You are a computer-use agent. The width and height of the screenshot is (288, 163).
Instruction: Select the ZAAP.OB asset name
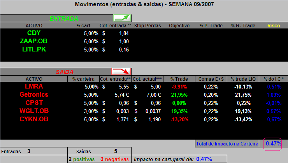[x=34, y=41]
